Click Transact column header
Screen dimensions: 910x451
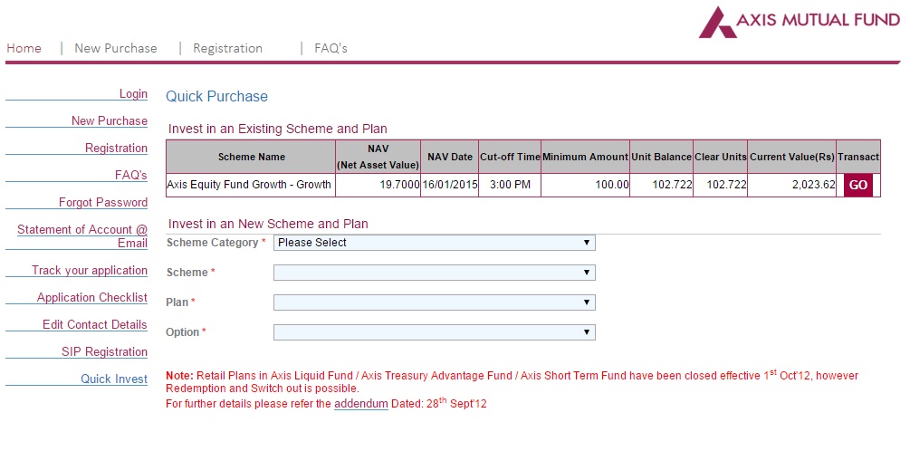(x=858, y=157)
